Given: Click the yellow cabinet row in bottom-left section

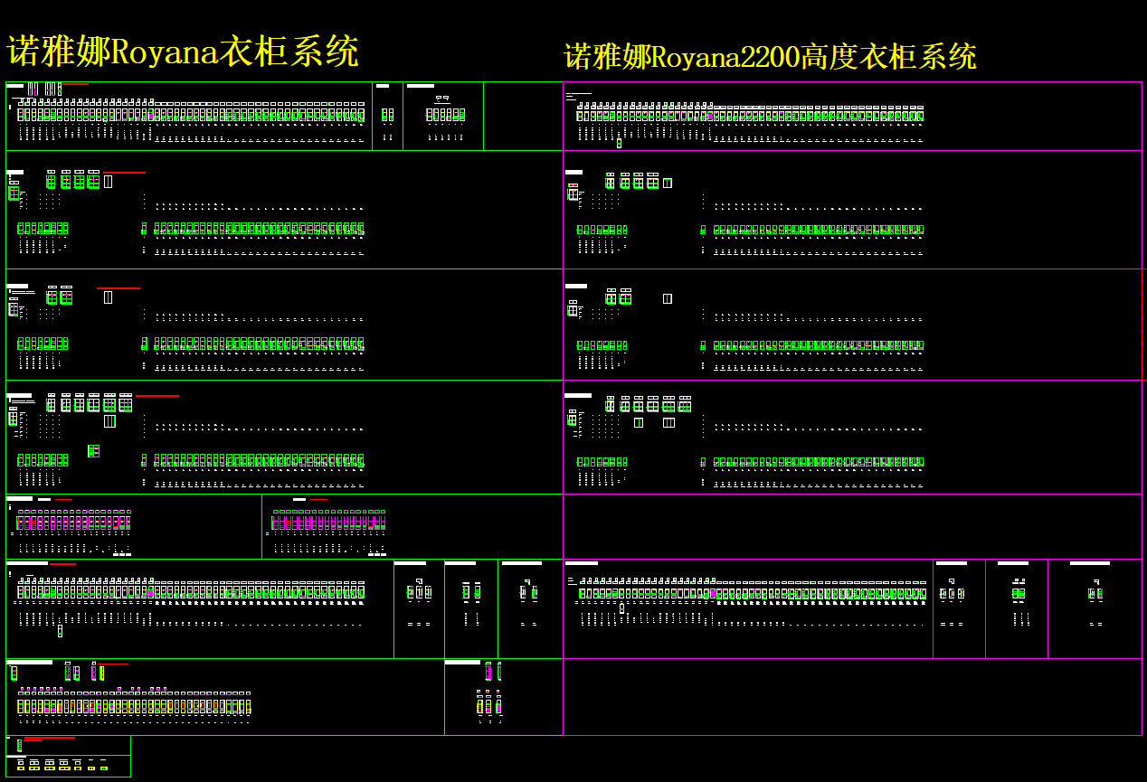Looking at the screenshot, I should [x=133, y=706].
